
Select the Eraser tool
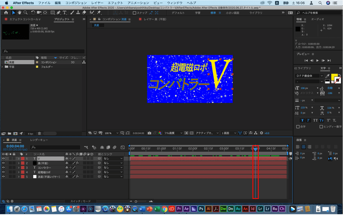(84, 13)
